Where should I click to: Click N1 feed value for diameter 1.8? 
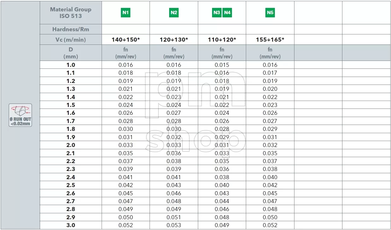(126, 129)
